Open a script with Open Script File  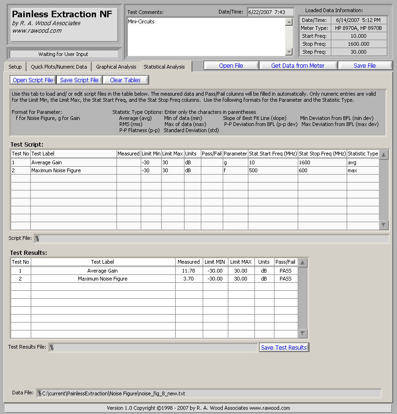click(33, 80)
